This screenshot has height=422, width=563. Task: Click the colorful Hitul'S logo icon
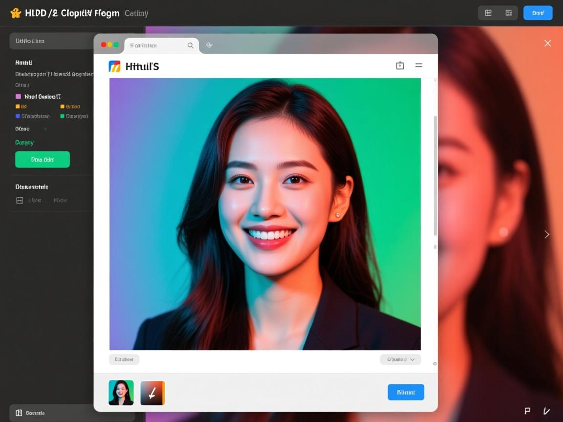(x=114, y=66)
